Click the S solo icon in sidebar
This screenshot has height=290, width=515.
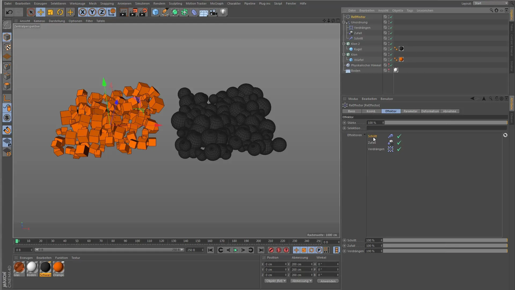(x=7, y=118)
